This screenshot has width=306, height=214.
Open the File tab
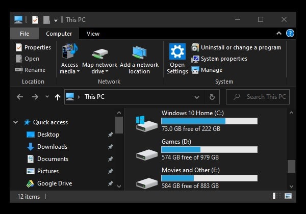24,34
